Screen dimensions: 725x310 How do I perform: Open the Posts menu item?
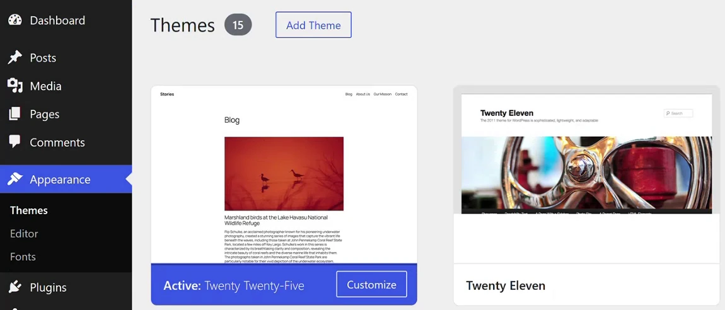click(x=66, y=58)
